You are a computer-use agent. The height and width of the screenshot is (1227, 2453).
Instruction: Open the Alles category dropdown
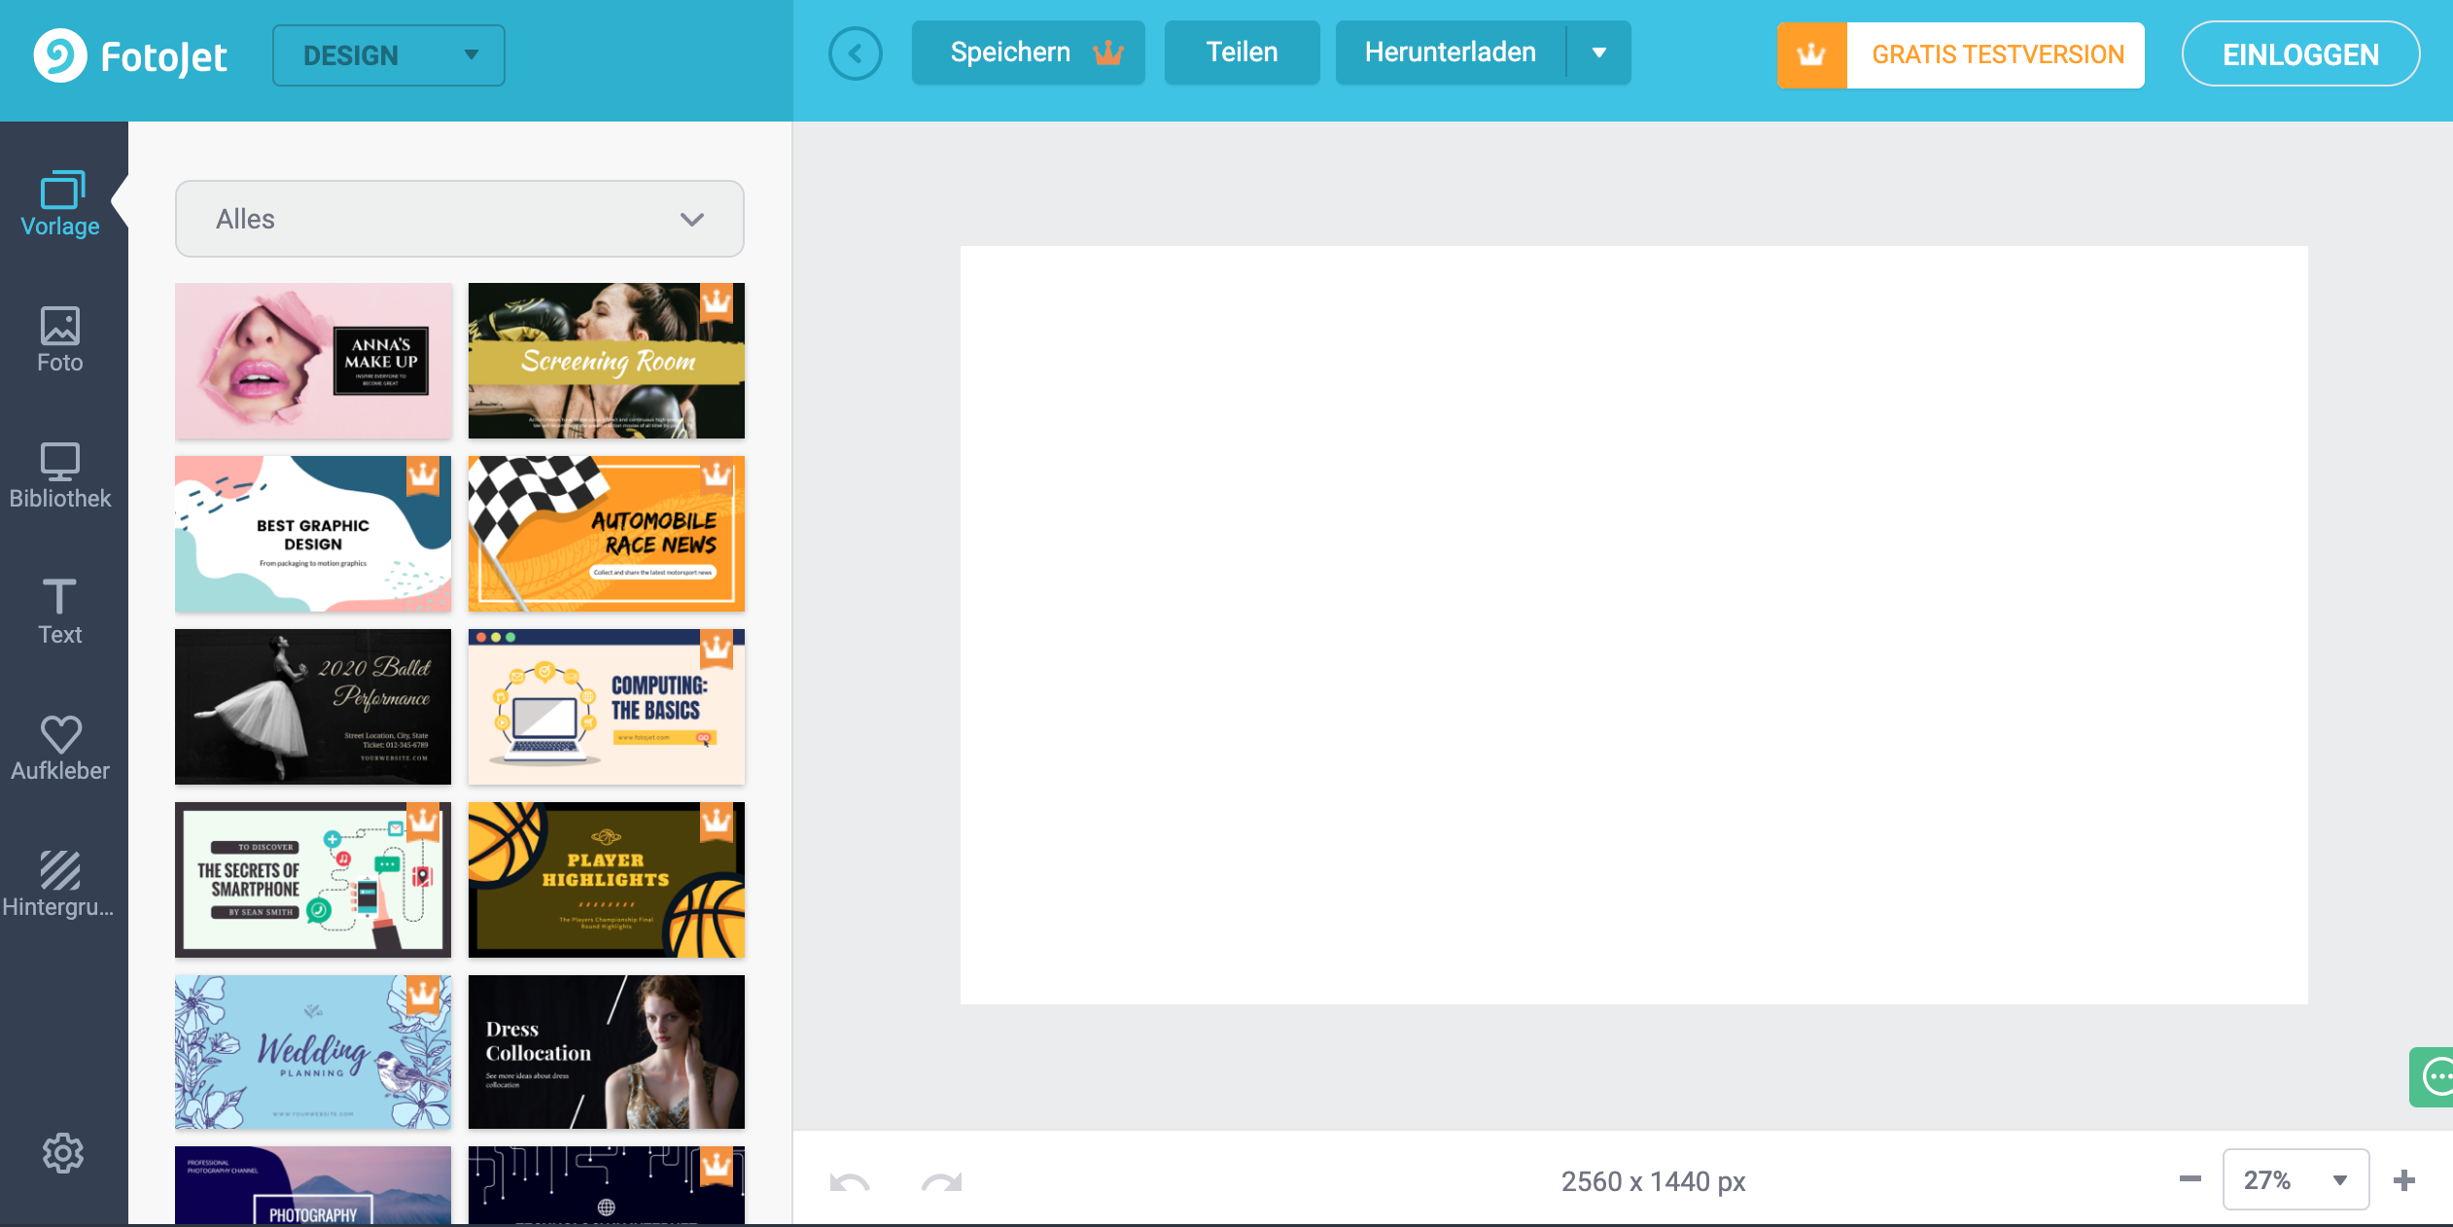pos(460,219)
